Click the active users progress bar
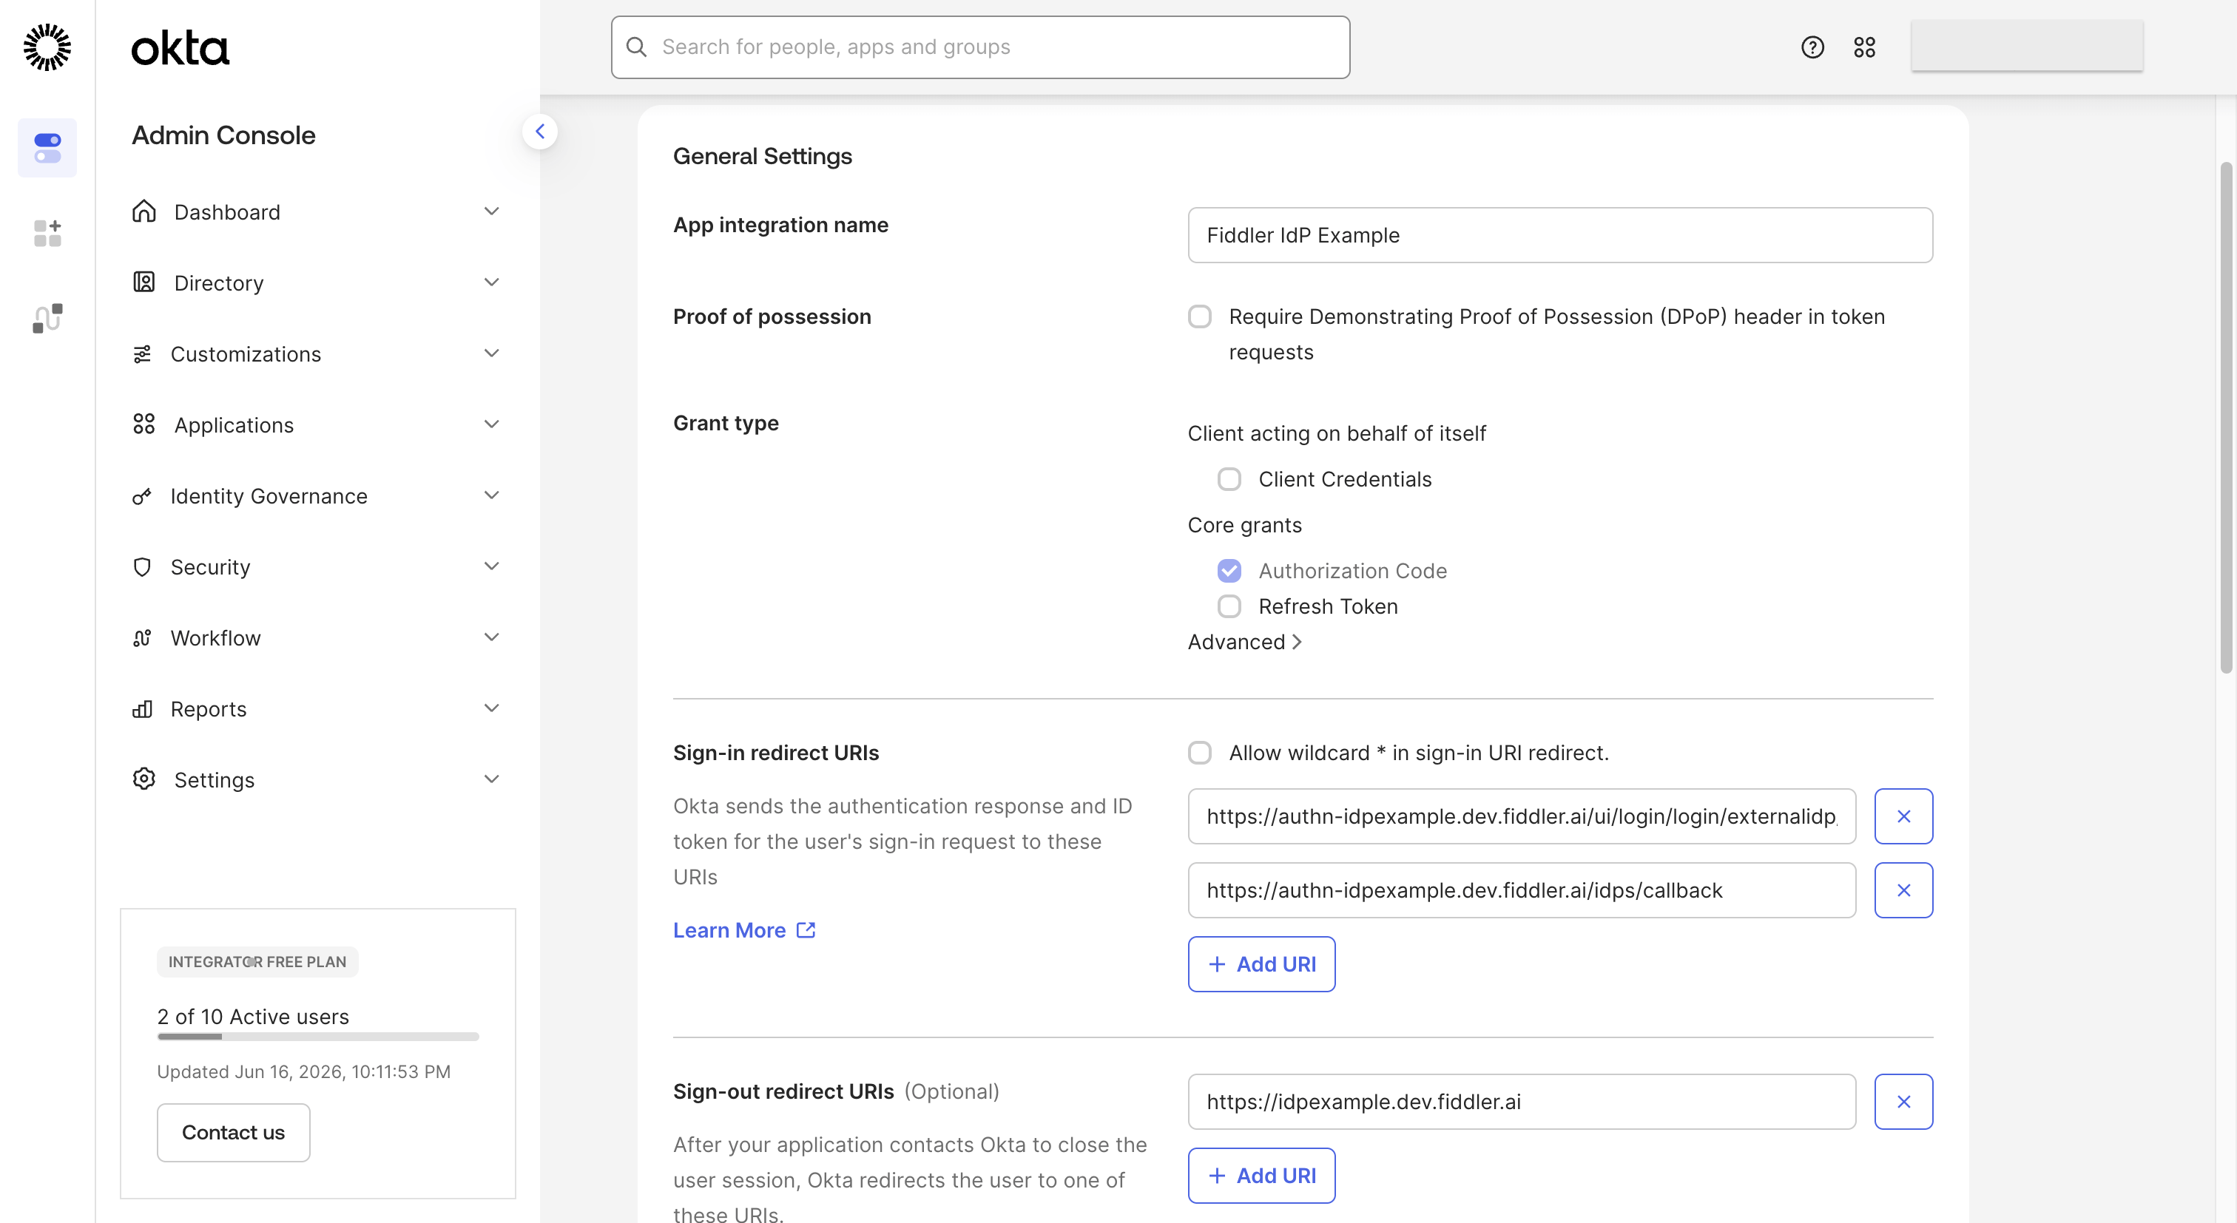The image size is (2237, 1223). 318,1037
